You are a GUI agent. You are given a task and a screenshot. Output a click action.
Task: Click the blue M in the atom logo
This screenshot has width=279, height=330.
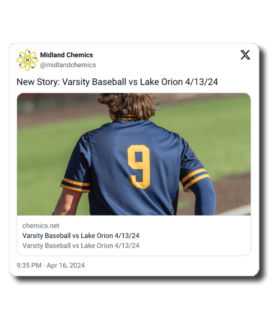coord(27,60)
